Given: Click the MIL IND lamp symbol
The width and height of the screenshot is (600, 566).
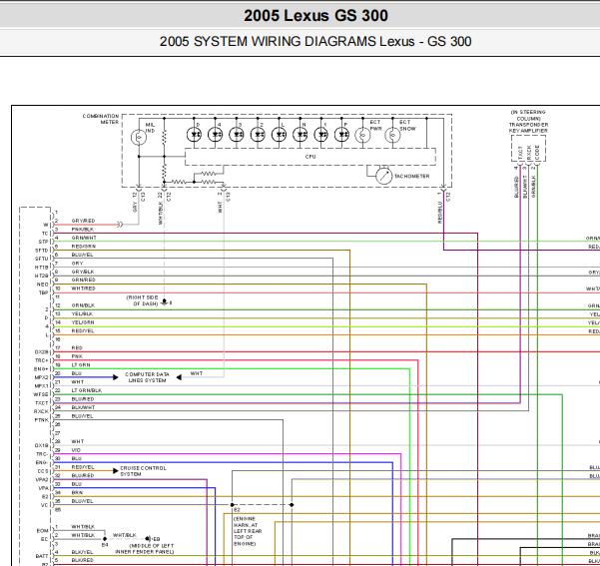Looking at the screenshot, I should [139, 137].
